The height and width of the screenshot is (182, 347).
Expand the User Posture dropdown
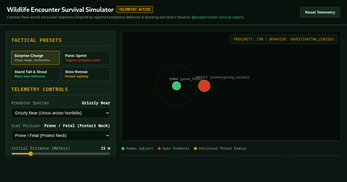(61, 135)
